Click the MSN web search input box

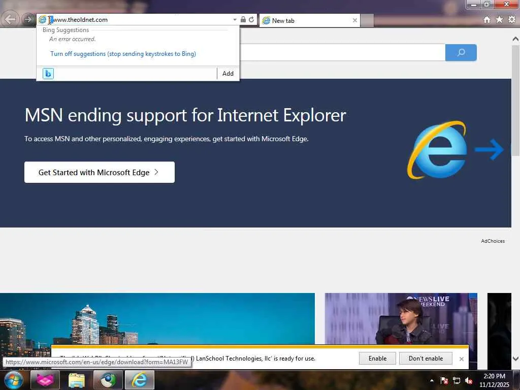pyautogui.click(x=342, y=52)
